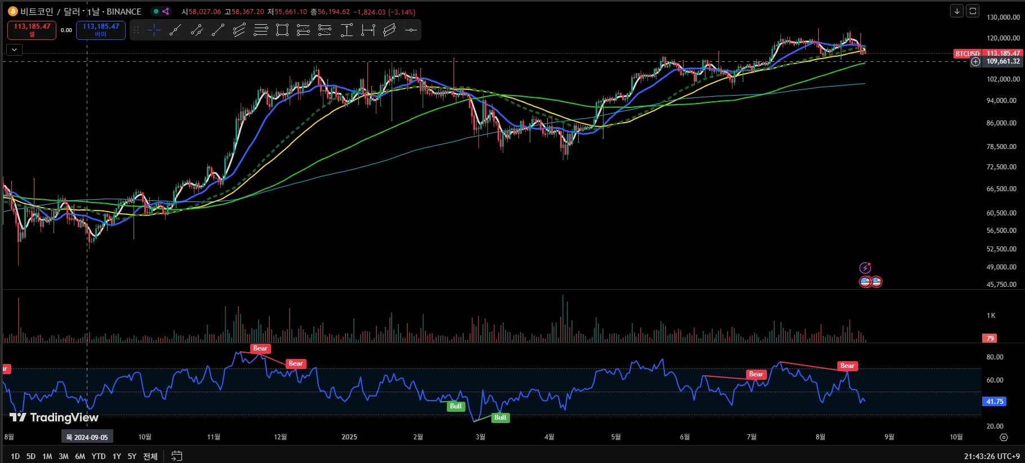Screen dimensions: 1025x463
Task: Click the Bear label at November RSI peak
Action: click(x=260, y=348)
